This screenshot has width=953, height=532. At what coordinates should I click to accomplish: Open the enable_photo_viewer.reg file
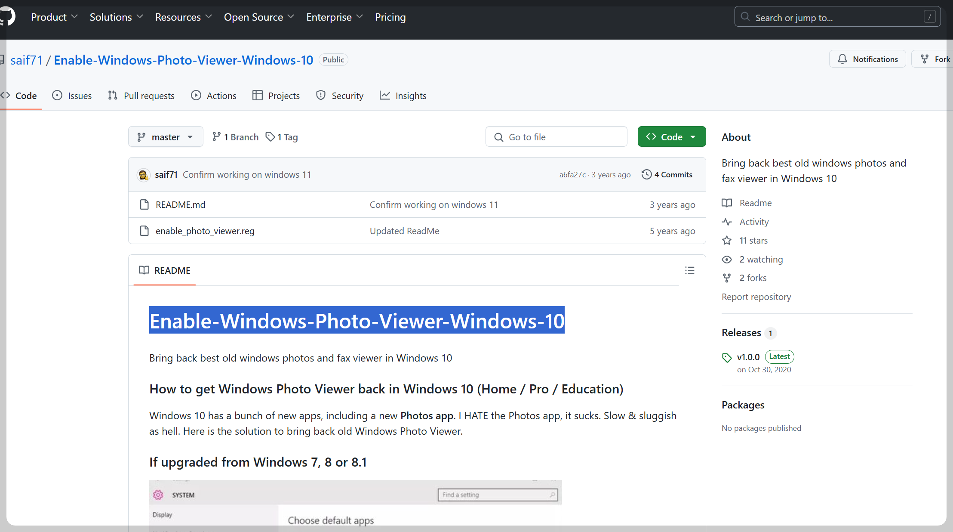[205, 231]
